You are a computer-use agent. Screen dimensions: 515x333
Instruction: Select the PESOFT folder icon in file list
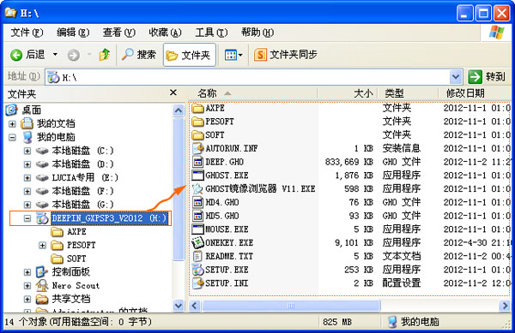tap(197, 122)
